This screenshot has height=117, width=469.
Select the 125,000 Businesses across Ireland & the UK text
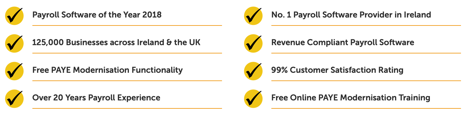116,42
